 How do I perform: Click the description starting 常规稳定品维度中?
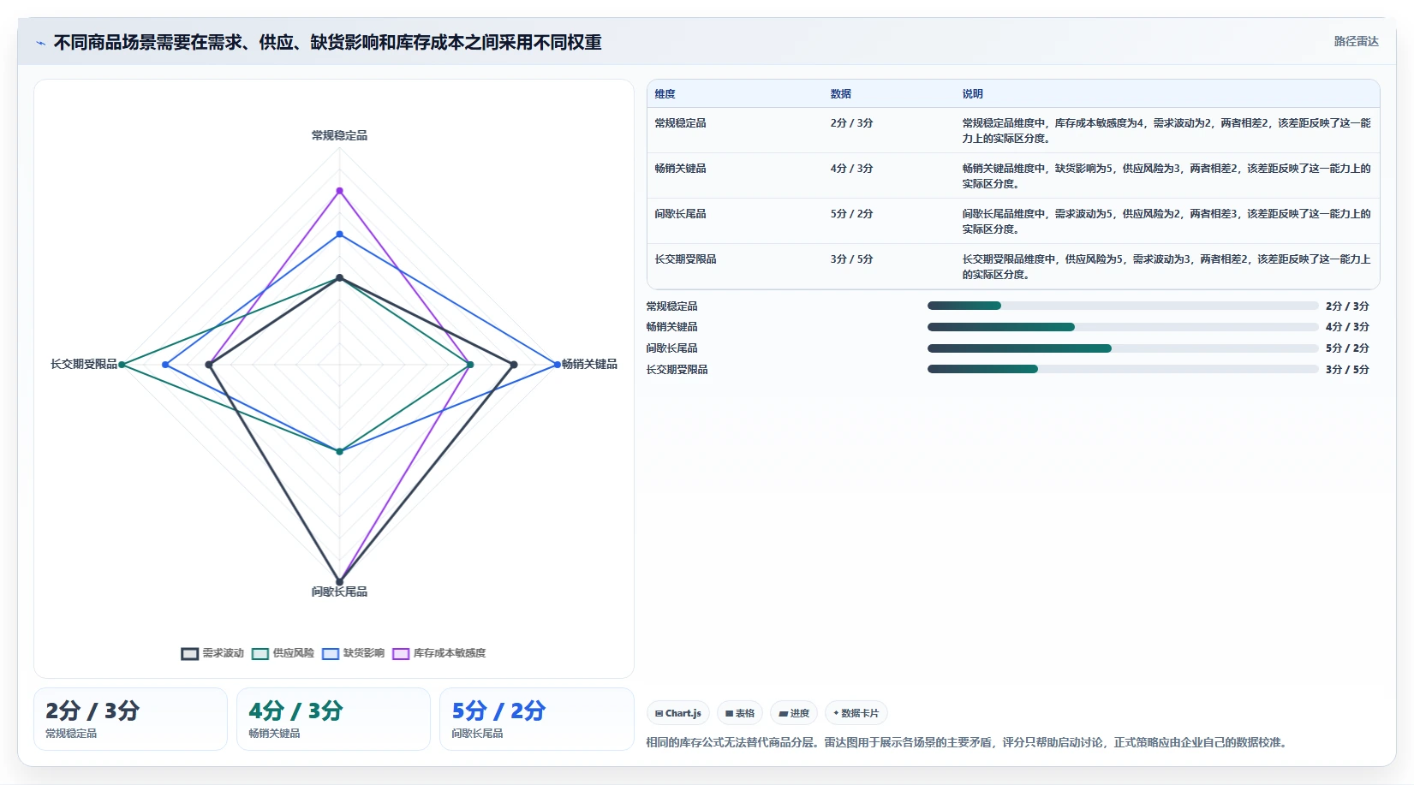[1166, 131]
